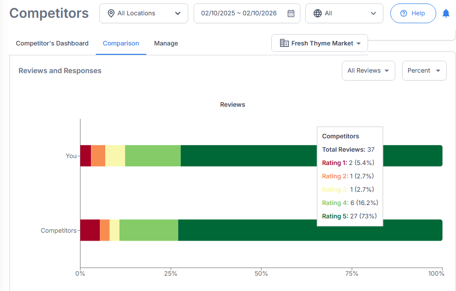Click the dark green Rating 5 segment of You bar
This screenshot has width=456, height=291.
(x=249, y=156)
